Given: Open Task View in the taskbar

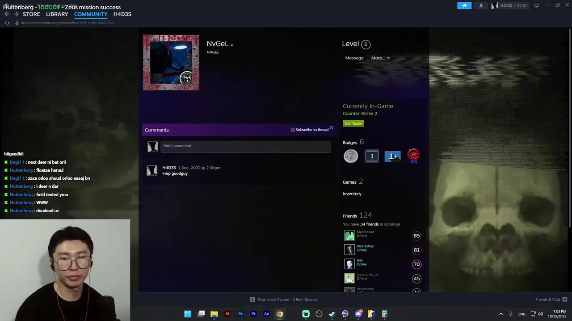Looking at the screenshot, I should click(x=201, y=314).
